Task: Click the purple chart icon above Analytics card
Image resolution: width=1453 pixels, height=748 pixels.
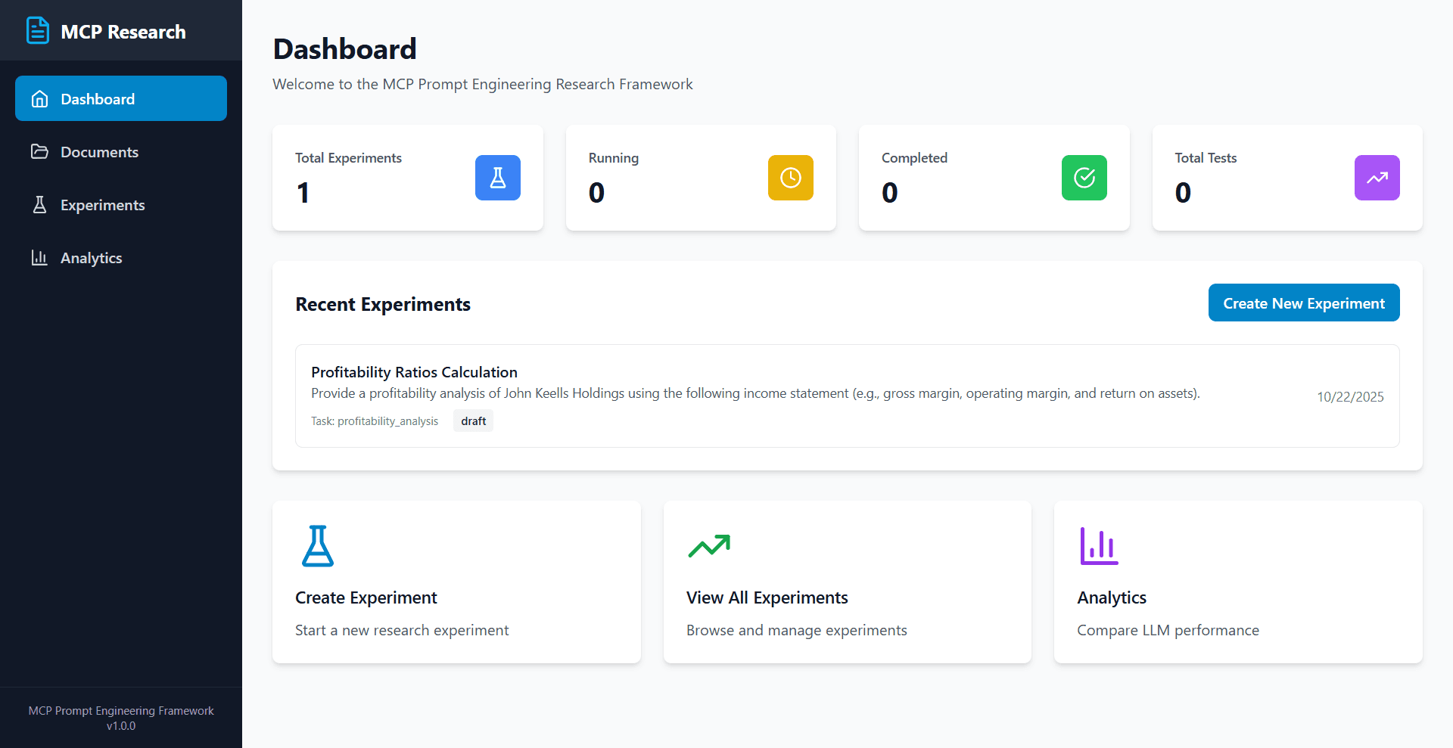Action: click(x=1098, y=545)
